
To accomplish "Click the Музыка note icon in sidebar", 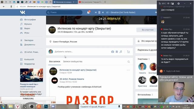I will (x=21, y=24).
